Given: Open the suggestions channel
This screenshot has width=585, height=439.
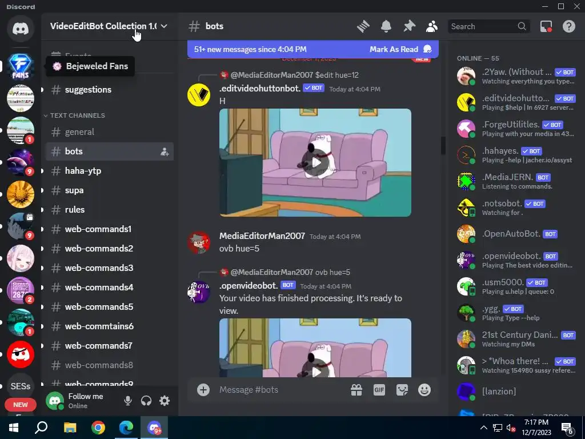Looking at the screenshot, I should (110, 90).
